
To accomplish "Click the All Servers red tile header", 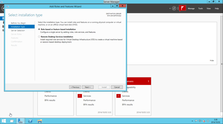I will [139, 81].
